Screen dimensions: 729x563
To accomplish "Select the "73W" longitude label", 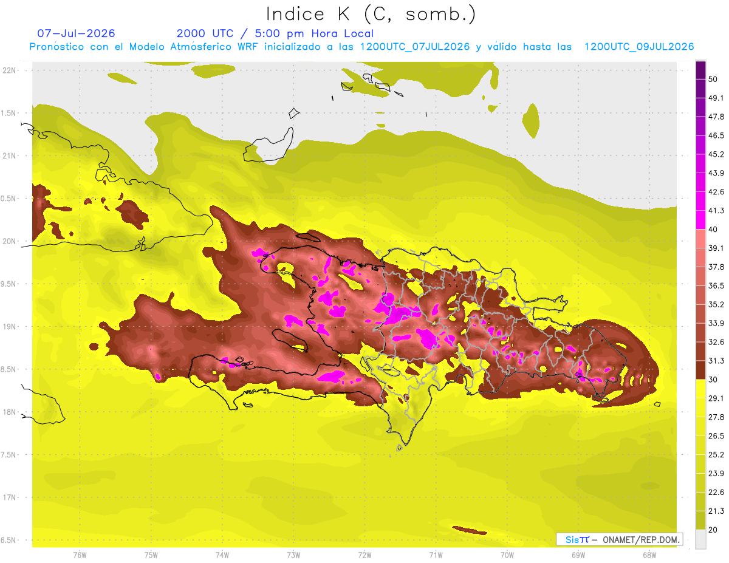I will (x=293, y=555).
